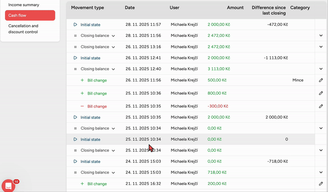This screenshot has height=192, width=328.
Task: Click edit pencil for -300,00 Kč Bill change
Action: [321, 106]
